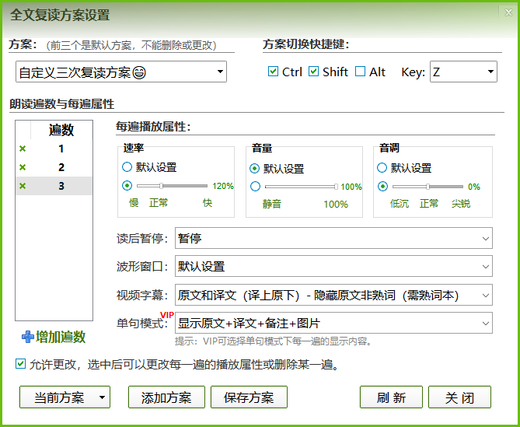Click the 添加方案 button
Viewport: 520px width, 427px height.
coord(166,397)
